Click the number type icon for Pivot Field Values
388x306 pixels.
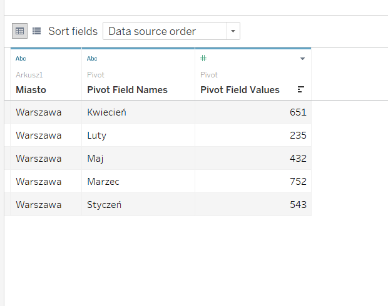pos(203,59)
